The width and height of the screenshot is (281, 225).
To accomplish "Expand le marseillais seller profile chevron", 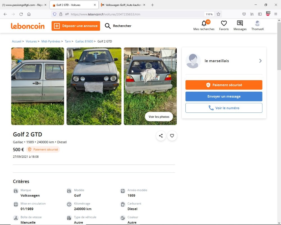I will click(260, 61).
